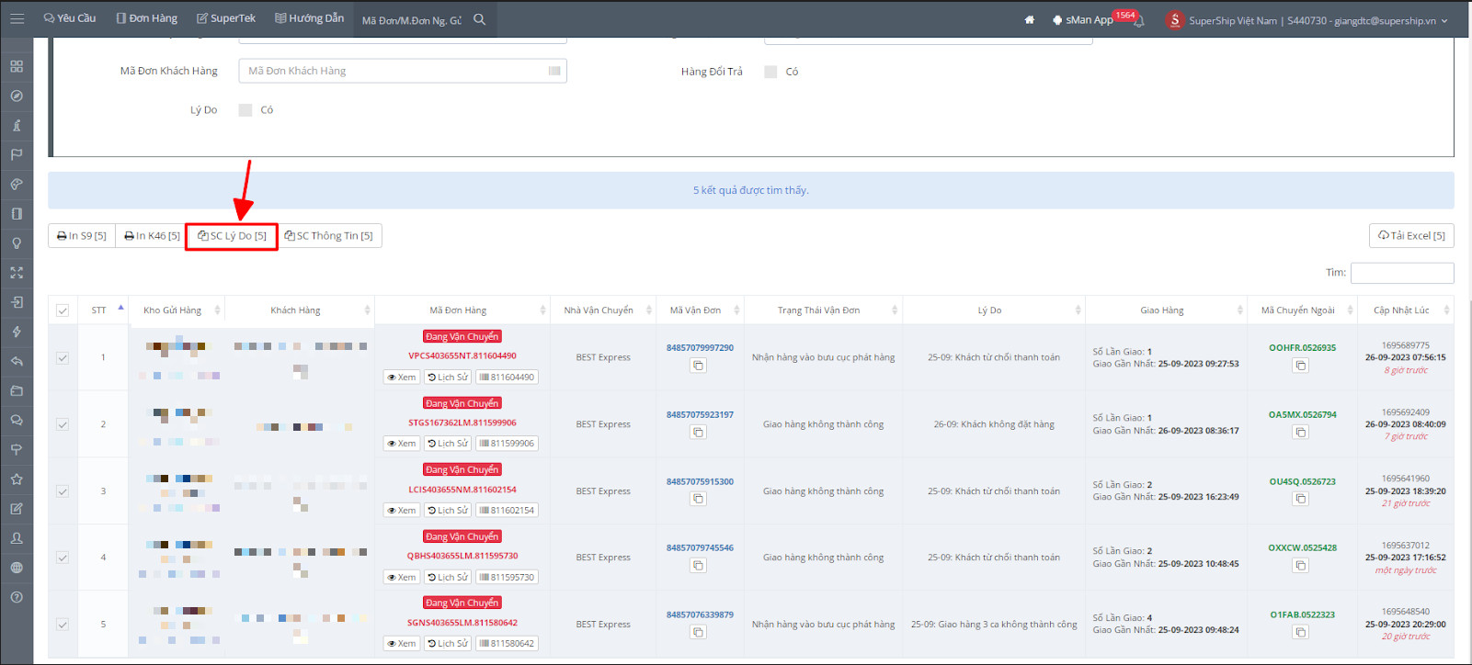The image size is (1472, 665).
Task: Open the lightbulb icon in the sidebar
Action: [17, 243]
